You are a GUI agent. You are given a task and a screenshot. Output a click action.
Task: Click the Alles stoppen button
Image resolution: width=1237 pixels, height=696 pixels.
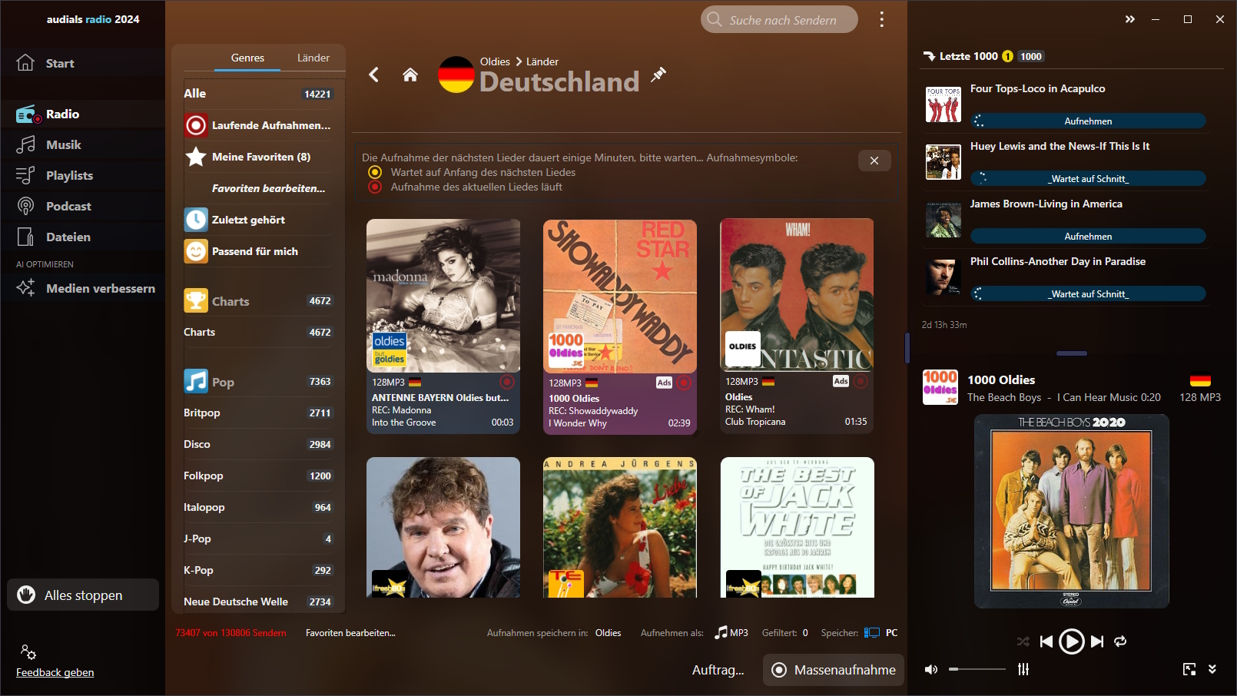[83, 595]
